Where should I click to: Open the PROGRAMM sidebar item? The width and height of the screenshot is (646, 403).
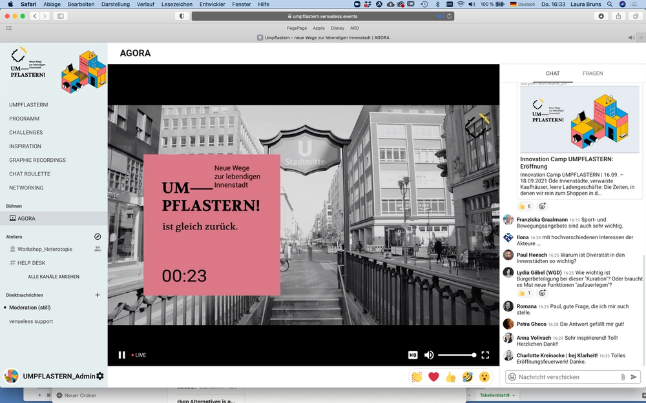coord(25,119)
